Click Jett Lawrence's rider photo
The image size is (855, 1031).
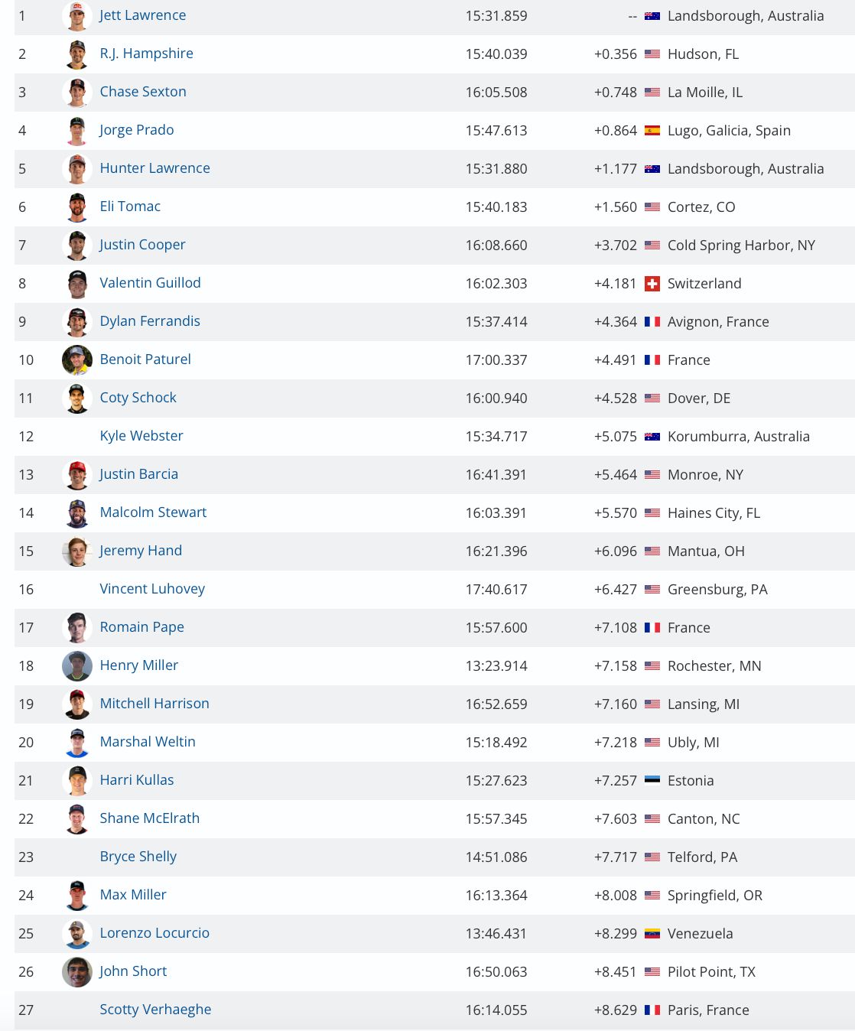pyautogui.click(x=76, y=16)
